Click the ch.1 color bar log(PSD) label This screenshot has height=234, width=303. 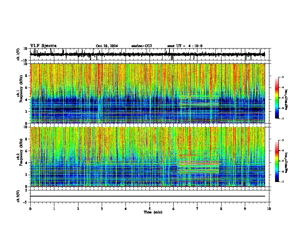pyautogui.click(x=287, y=99)
